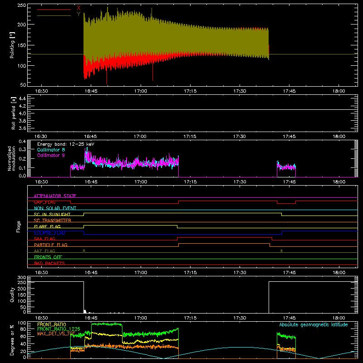Click the 0.4 tick on the modulation axis
The height and width of the screenshot is (363, 363).
pos(22,141)
